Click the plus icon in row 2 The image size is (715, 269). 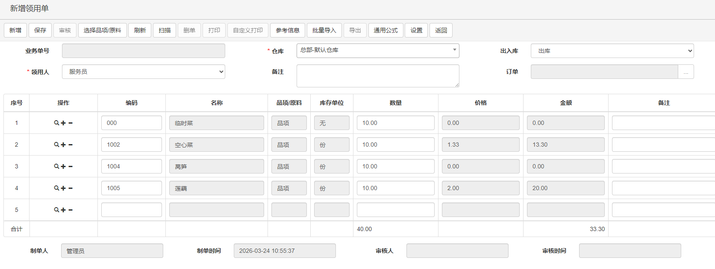(63, 145)
